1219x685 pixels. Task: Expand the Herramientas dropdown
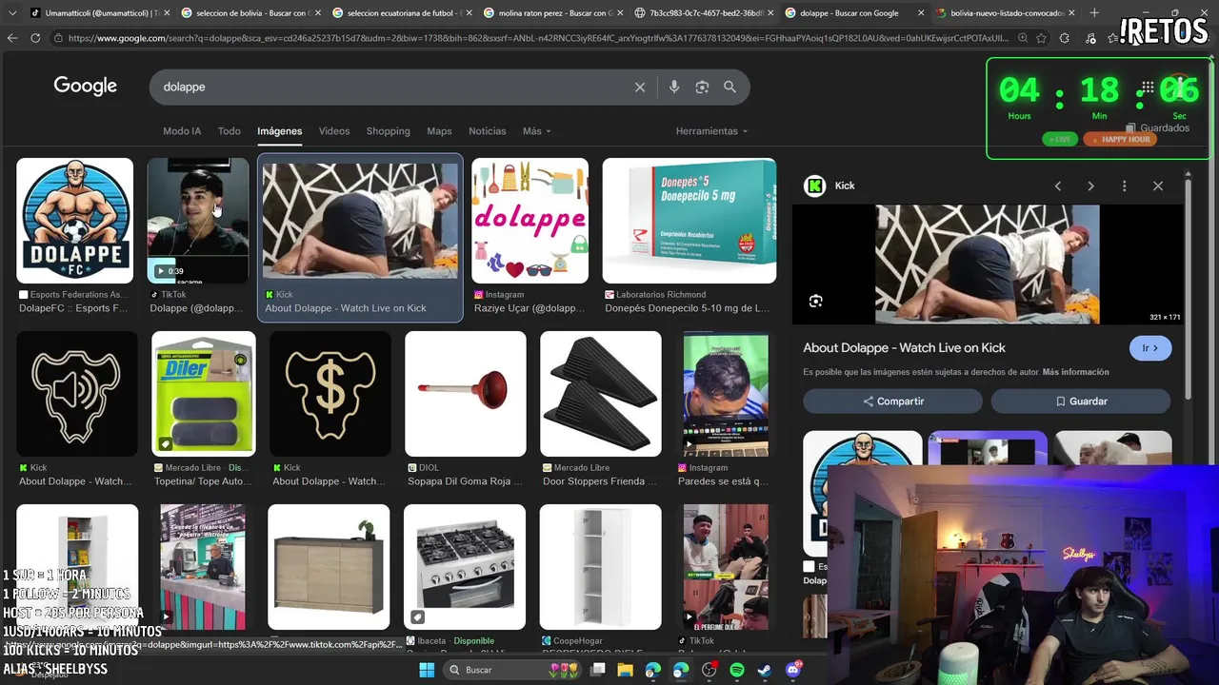click(711, 131)
